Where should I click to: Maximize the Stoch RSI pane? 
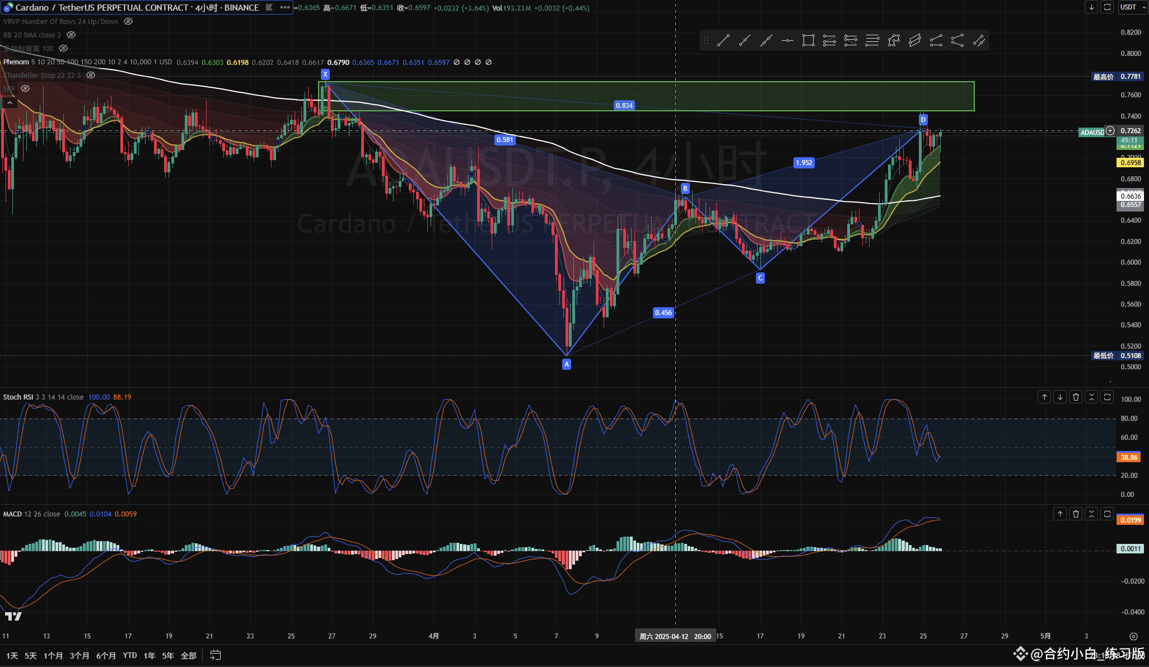pyautogui.click(x=1107, y=397)
